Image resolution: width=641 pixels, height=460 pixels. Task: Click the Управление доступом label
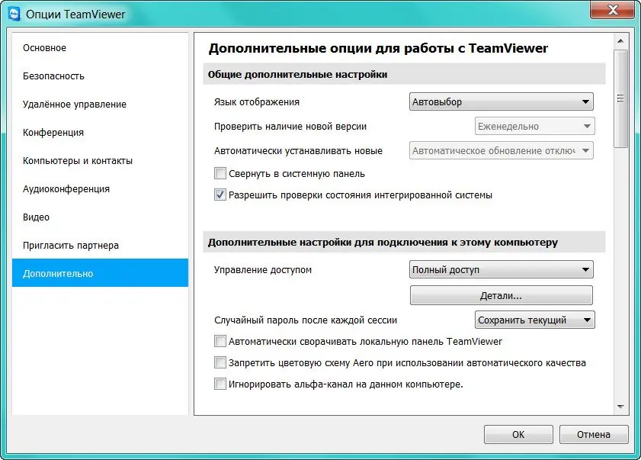click(263, 270)
